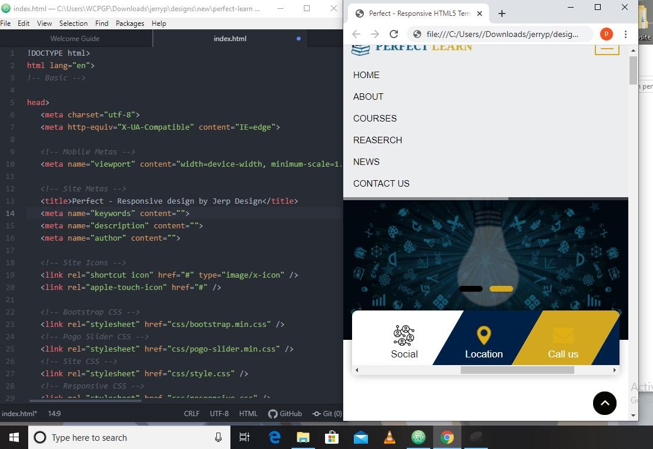Open VLC media player from taskbar
Screen dimensions: 653x449
389,437
